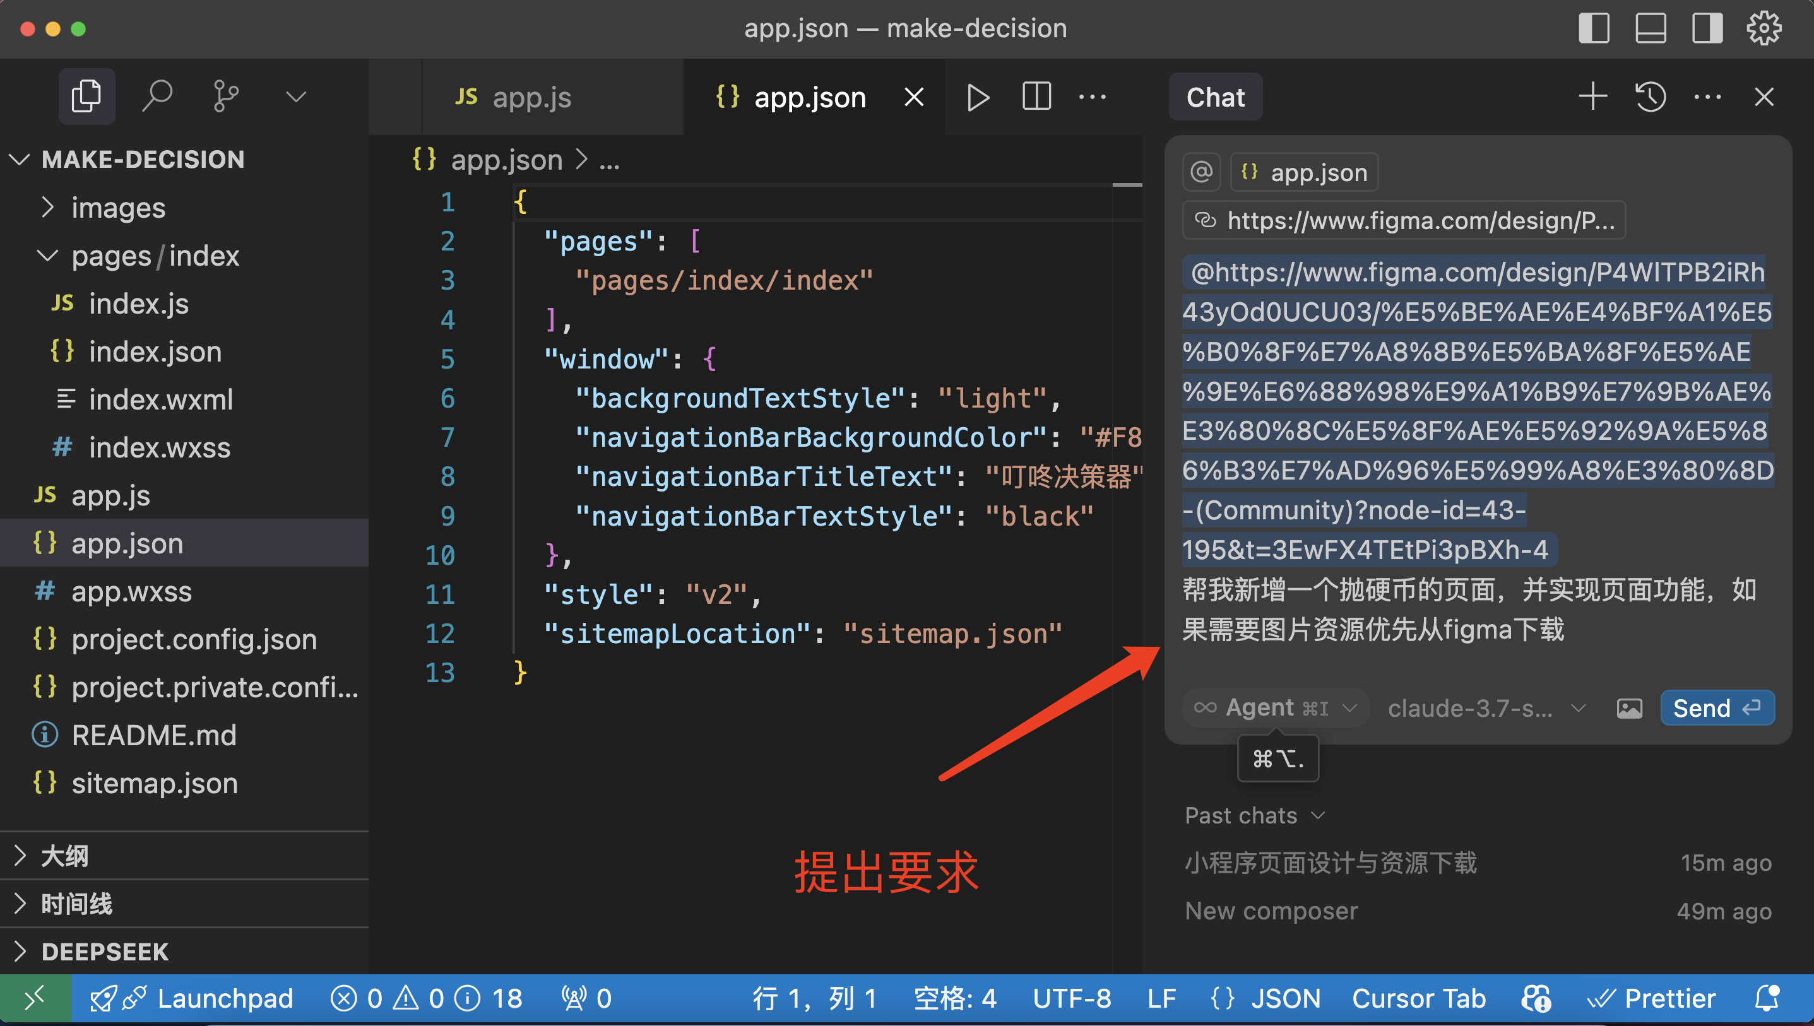Open index.wxss in the file tree

point(185,447)
